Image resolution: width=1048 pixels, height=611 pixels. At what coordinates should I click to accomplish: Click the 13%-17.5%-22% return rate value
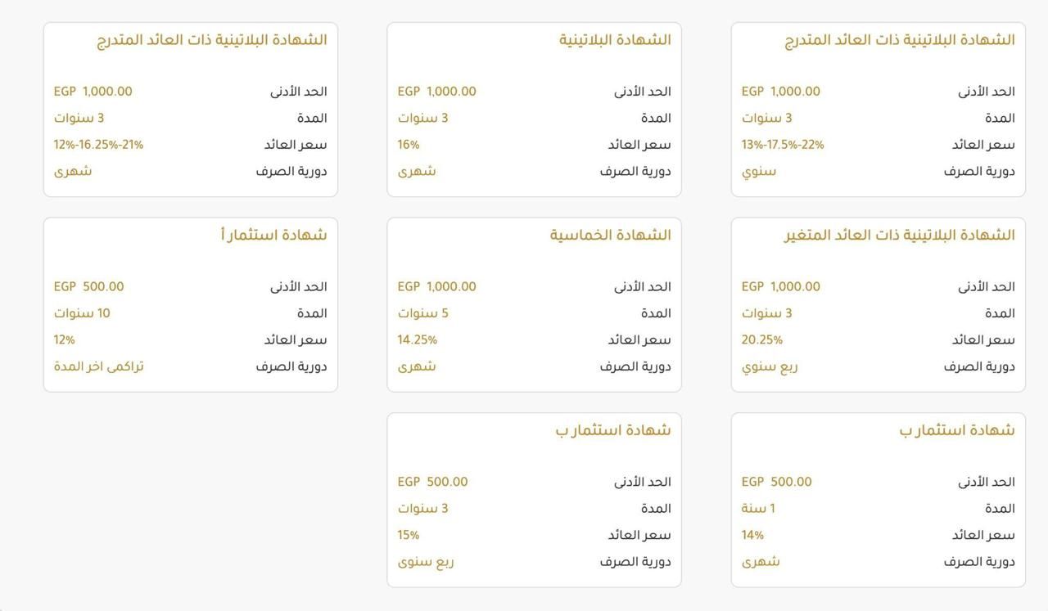(x=783, y=145)
